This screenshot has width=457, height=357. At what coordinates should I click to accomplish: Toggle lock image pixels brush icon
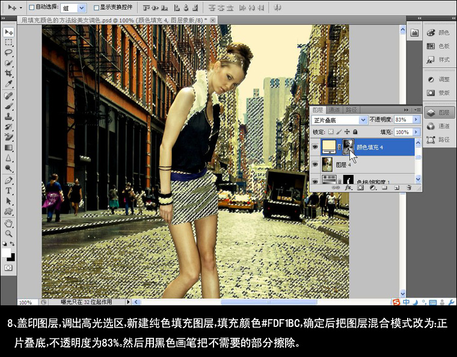pyautogui.click(x=339, y=132)
